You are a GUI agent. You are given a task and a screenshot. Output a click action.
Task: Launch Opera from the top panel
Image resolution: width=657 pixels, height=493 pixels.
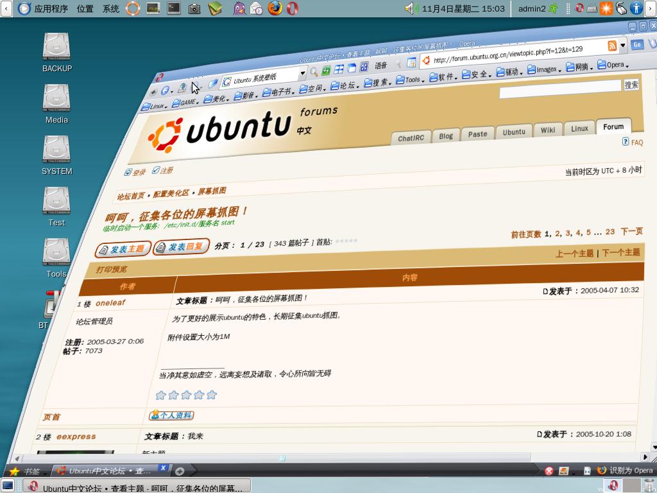point(293,8)
